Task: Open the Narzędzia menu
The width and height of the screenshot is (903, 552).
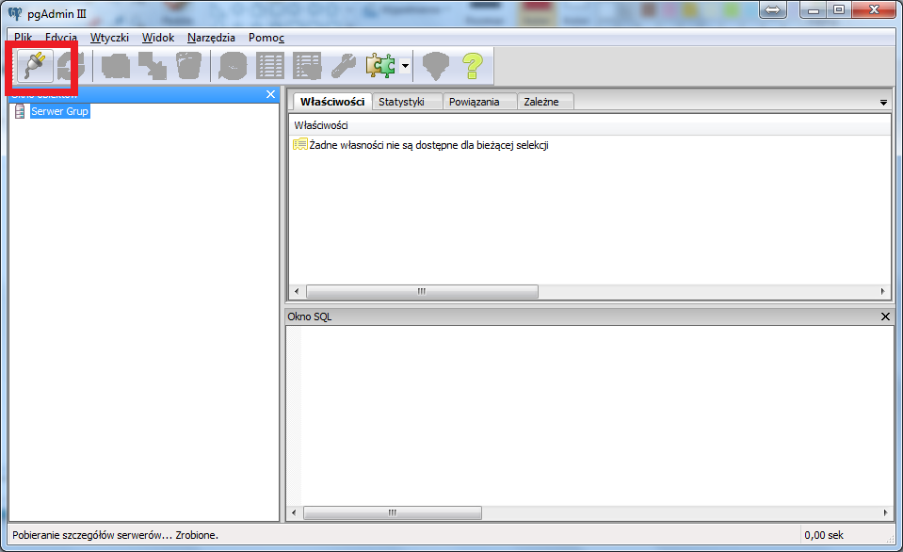Action: click(211, 38)
